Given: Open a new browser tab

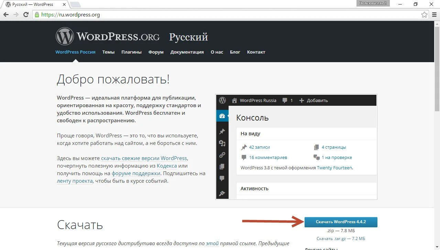Looking at the screenshot, I should 75,4.
